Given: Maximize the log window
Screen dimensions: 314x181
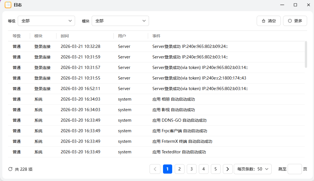Looking at the screenshot, I should pyautogui.click(x=295, y=5).
